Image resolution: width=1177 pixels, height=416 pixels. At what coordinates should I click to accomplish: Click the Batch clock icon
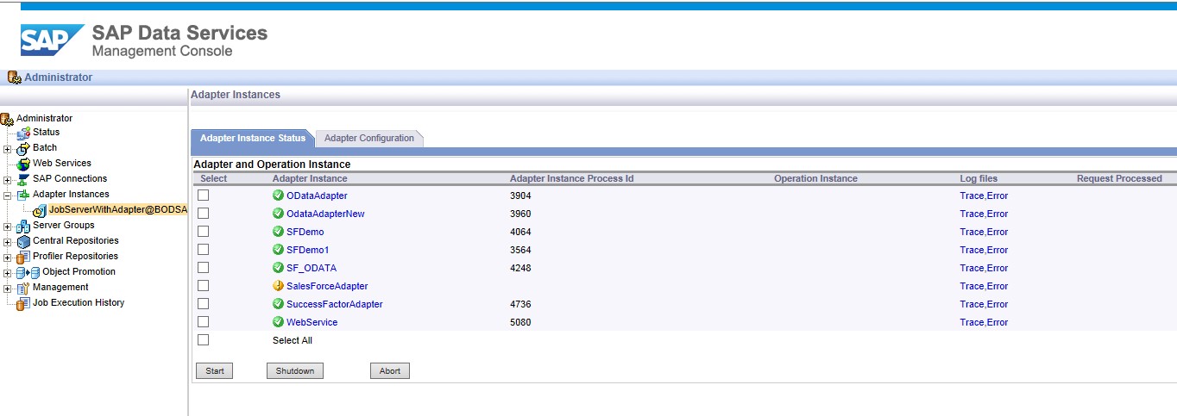point(23,148)
